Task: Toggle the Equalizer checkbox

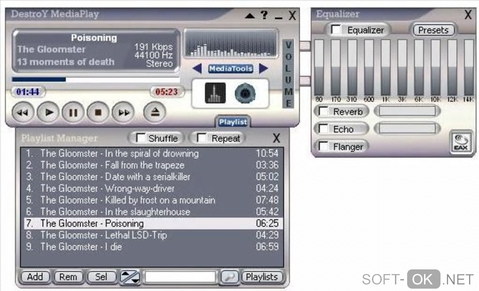Action: [x=336, y=29]
